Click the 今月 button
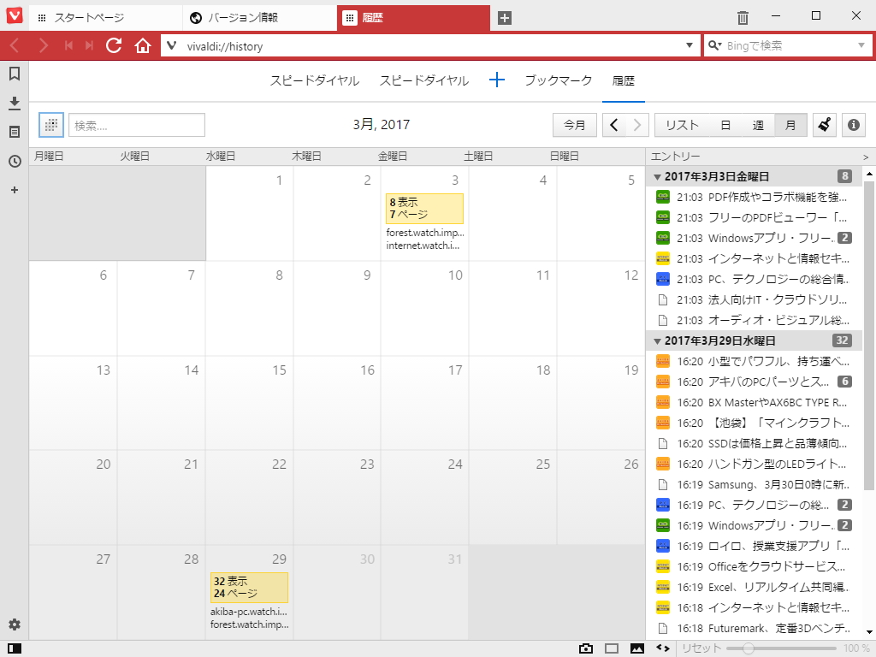Viewport: 876px width, 657px height. [574, 125]
